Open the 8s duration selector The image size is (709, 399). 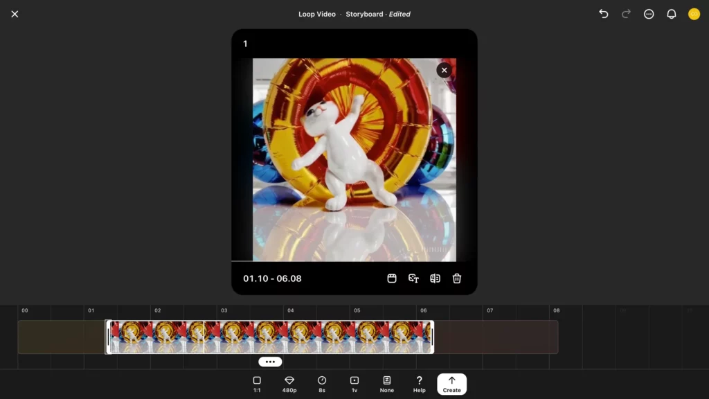click(322, 384)
